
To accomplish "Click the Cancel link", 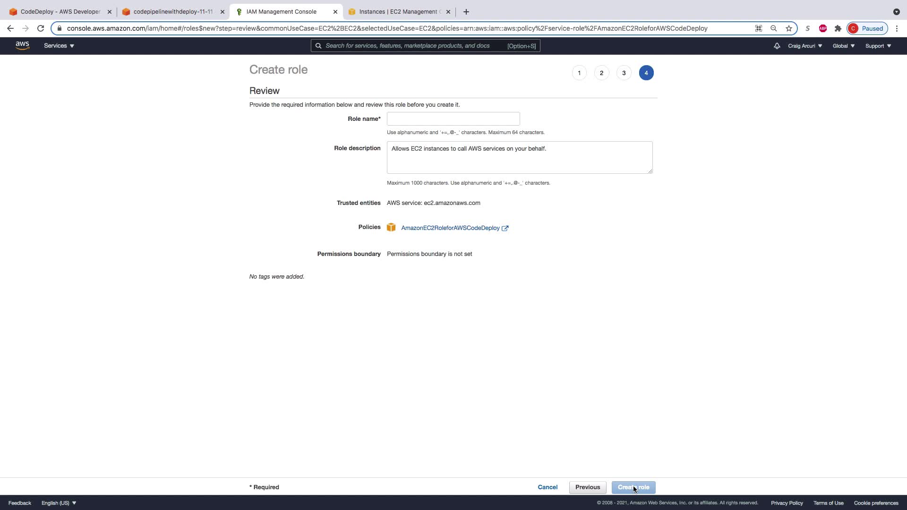I will pyautogui.click(x=548, y=487).
